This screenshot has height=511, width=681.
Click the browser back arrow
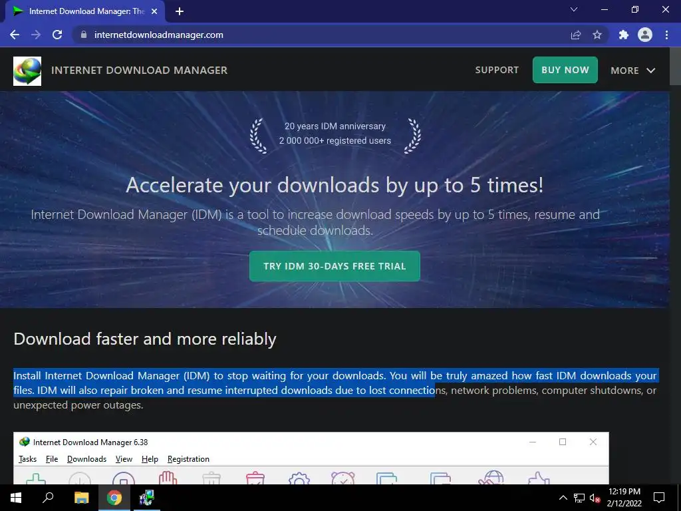click(15, 35)
